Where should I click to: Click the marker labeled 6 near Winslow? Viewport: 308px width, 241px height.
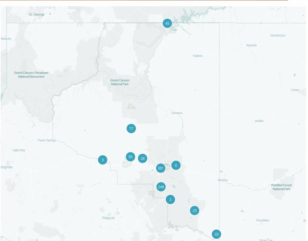pos(176,165)
